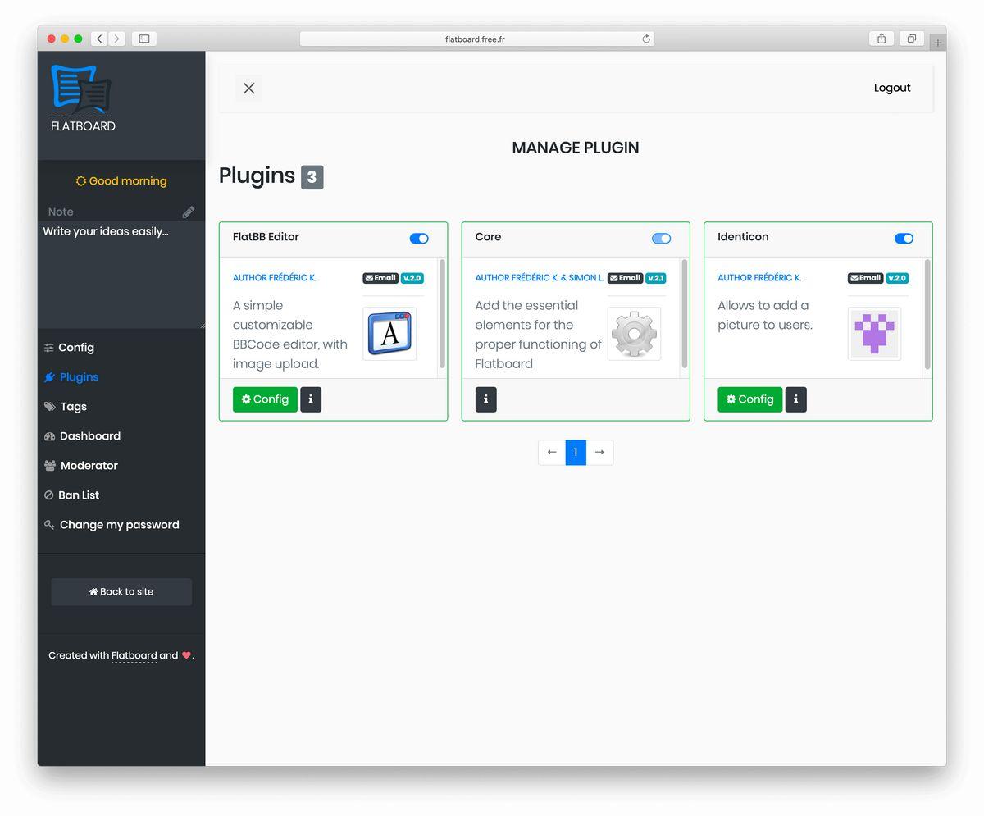Viewport: 984px width, 816px height.
Task: Click the MANAGE PLUGIN heading
Action: pos(576,148)
